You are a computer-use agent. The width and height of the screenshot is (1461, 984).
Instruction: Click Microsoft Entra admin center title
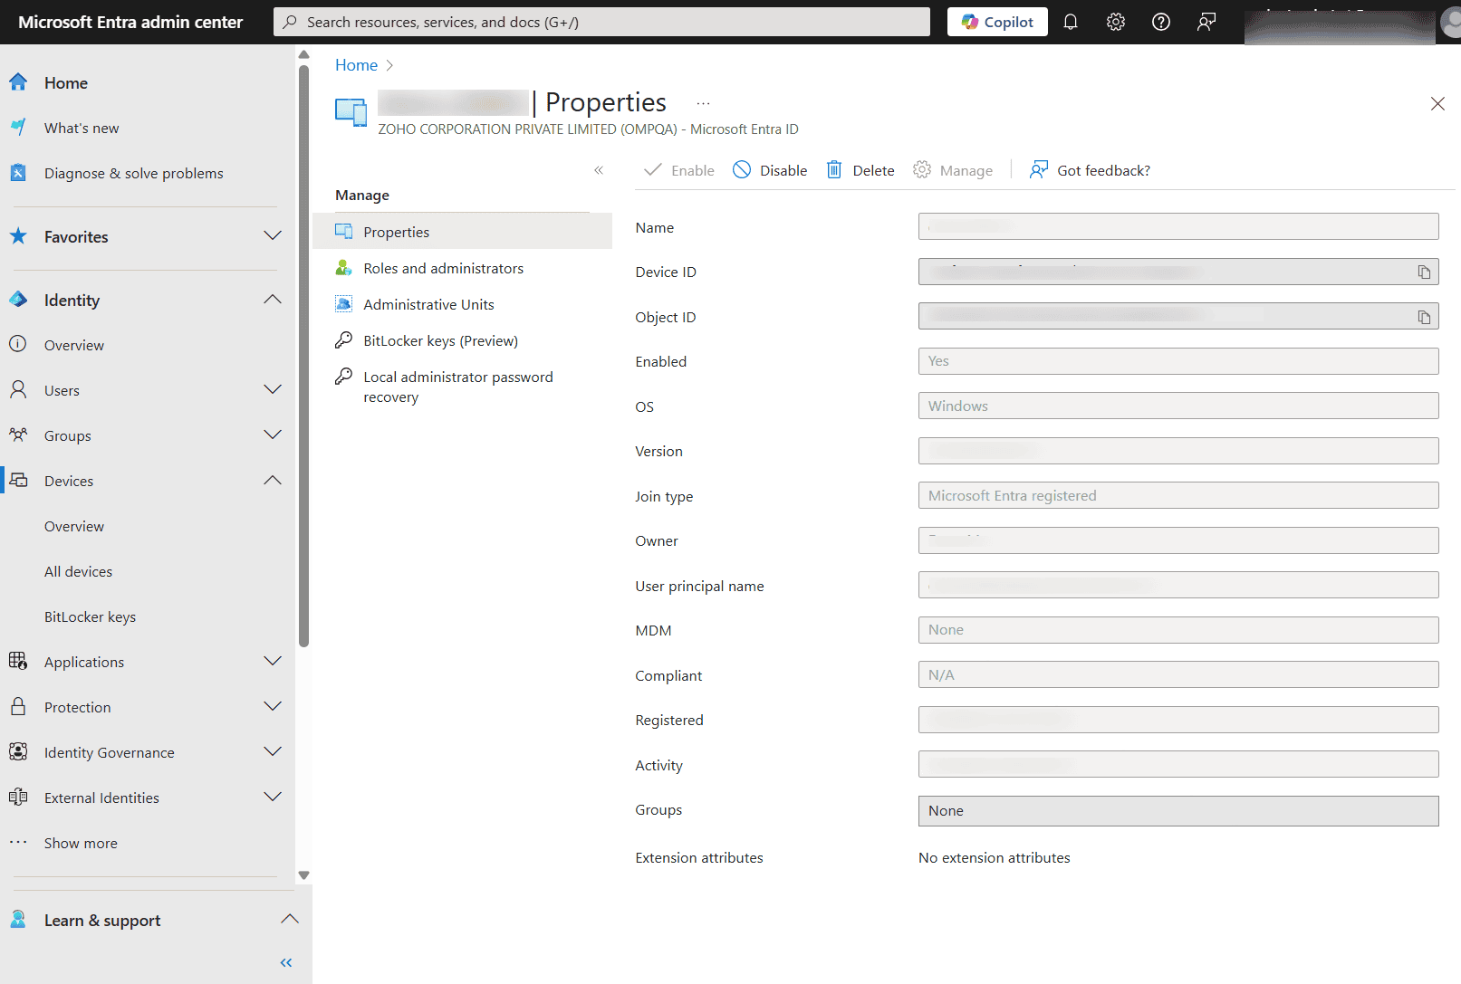pyautogui.click(x=130, y=22)
